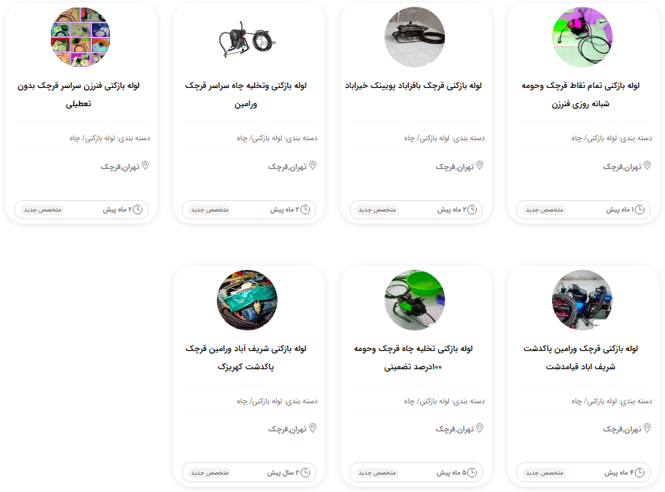This screenshot has width=665, height=492.
Task: Open listing لوله بازکنی وتخلیه چاه سراسر قرچک ورامین
Action: coord(246,95)
